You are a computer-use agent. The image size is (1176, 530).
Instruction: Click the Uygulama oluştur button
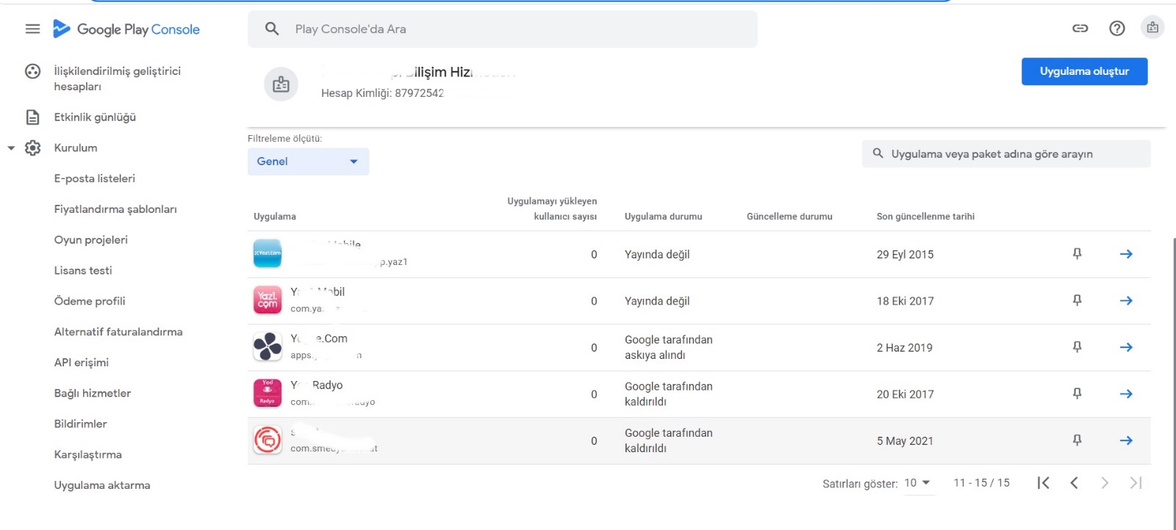(x=1084, y=71)
